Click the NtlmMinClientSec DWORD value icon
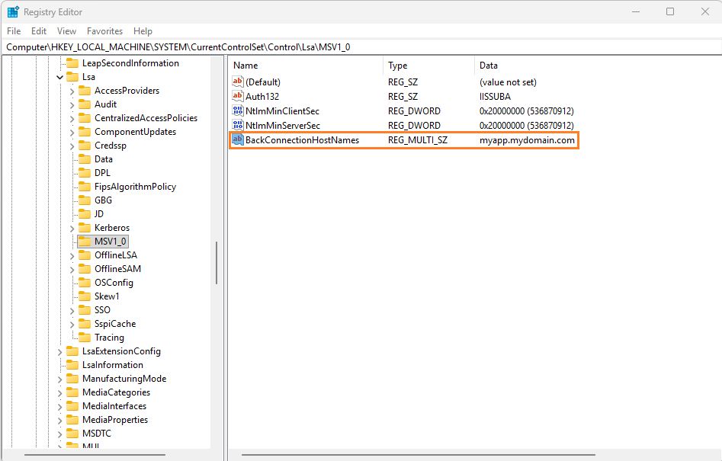Image resolution: width=722 pixels, height=461 pixels. (x=238, y=111)
